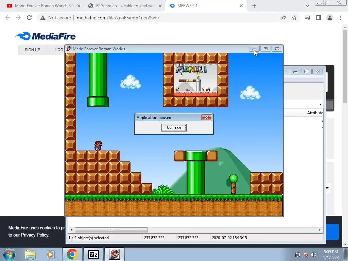This screenshot has height=261, width=348.
Task: Click the volume speaker tray icon
Action: [314, 255]
